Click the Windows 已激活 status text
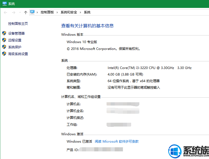Viewport: 209px width, 159px height. 79,142
